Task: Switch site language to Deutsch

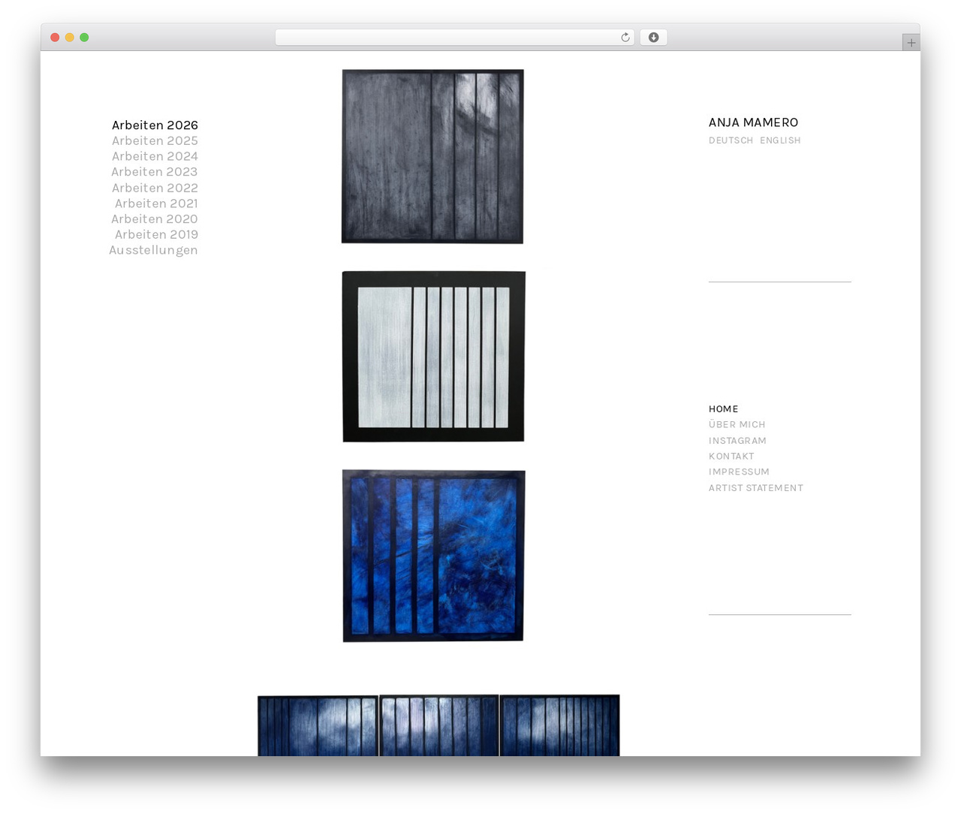Action: pyautogui.click(x=731, y=140)
